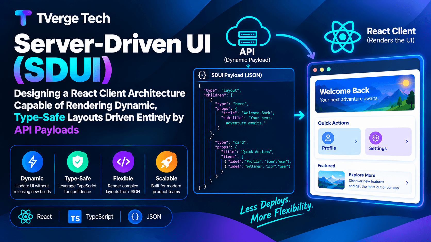Click the Dynamic lightning bolt icon

pyautogui.click(x=32, y=162)
